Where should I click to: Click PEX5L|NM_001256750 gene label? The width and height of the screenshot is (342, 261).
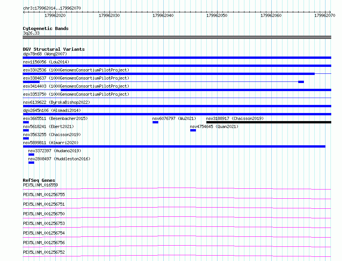(44, 214)
